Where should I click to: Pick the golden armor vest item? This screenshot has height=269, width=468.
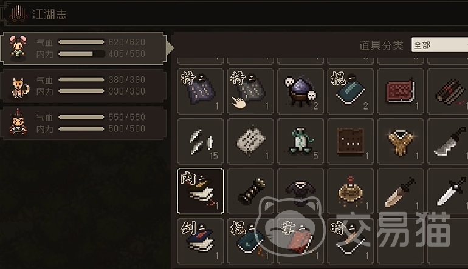pos(401,141)
